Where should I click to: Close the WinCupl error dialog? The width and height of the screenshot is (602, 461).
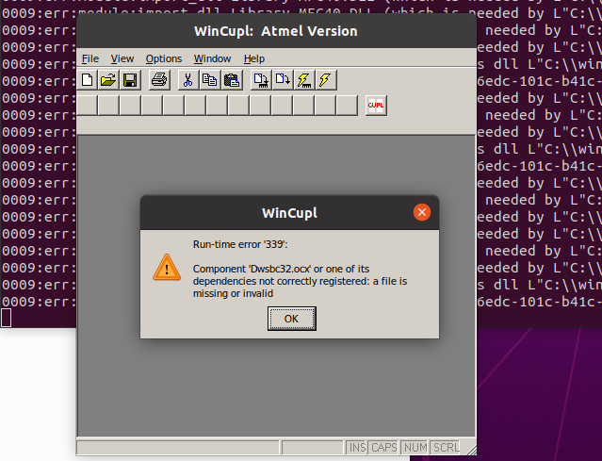point(422,212)
